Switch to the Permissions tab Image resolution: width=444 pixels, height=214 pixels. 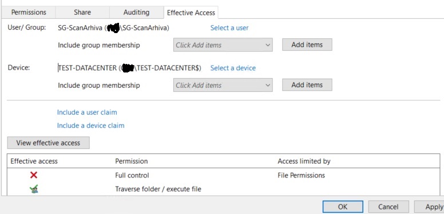29,13
